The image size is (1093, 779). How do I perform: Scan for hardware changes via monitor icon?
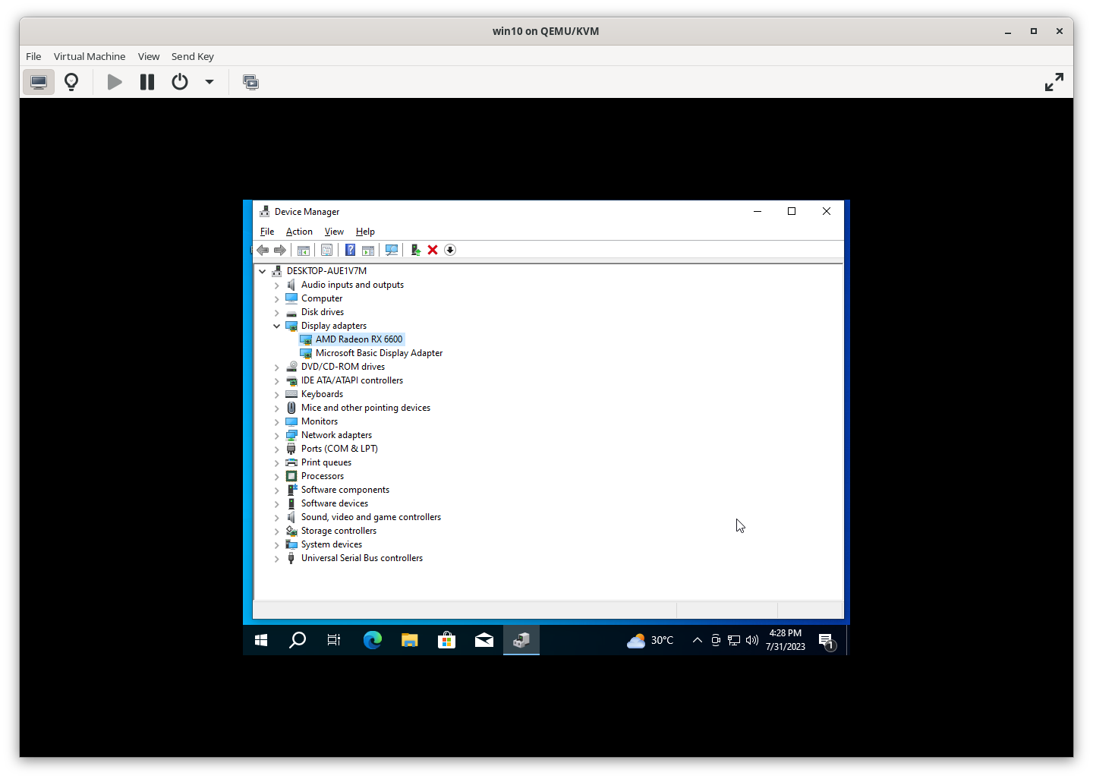click(392, 250)
